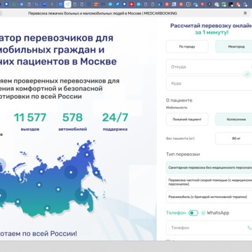
Task: Switch to the По городу tab
Action: (187, 46)
